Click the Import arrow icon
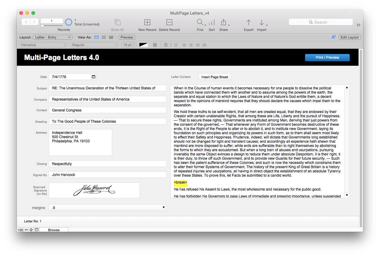The image size is (380, 256). [261, 22]
